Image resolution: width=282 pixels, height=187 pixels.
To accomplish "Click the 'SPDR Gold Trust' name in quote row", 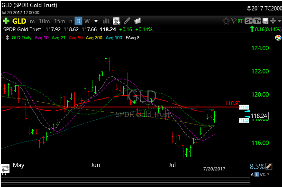I will (x=22, y=29).
